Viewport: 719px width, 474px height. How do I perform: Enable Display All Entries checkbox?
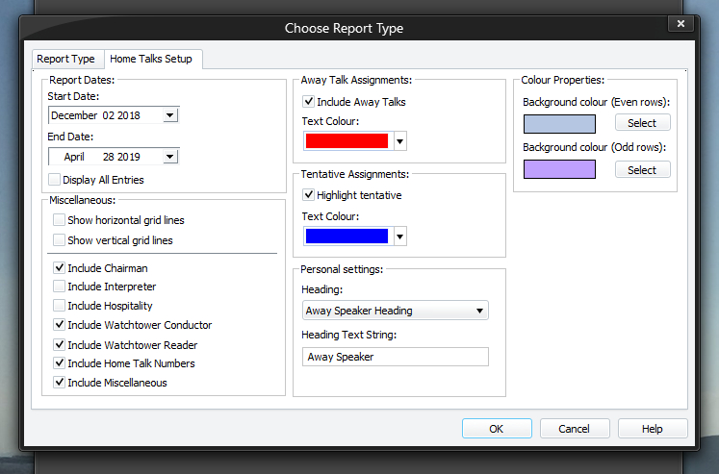pyautogui.click(x=55, y=180)
